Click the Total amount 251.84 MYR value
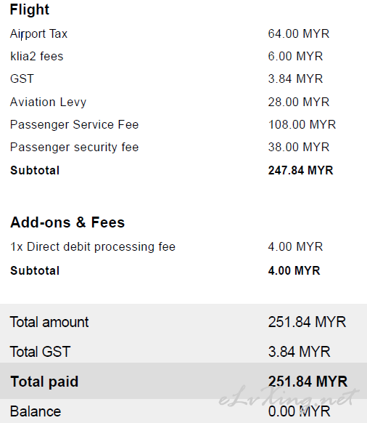The width and height of the screenshot is (367, 423). point(307,322)
